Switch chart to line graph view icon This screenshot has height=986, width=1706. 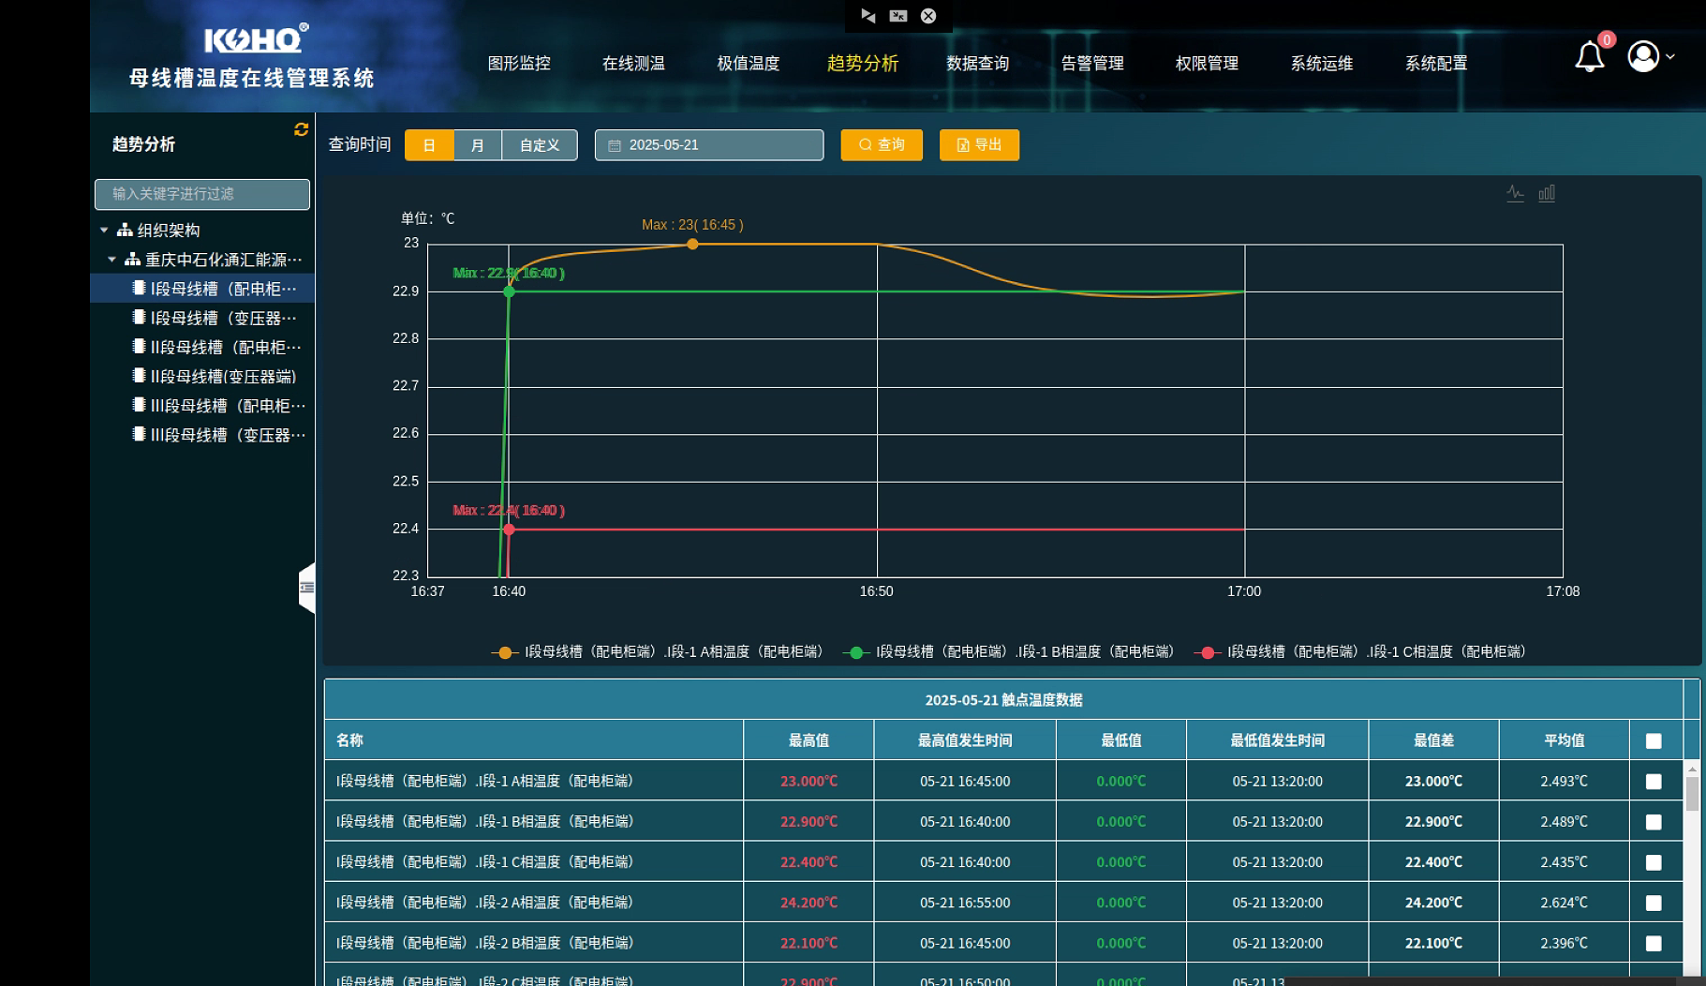point(1515,193)
